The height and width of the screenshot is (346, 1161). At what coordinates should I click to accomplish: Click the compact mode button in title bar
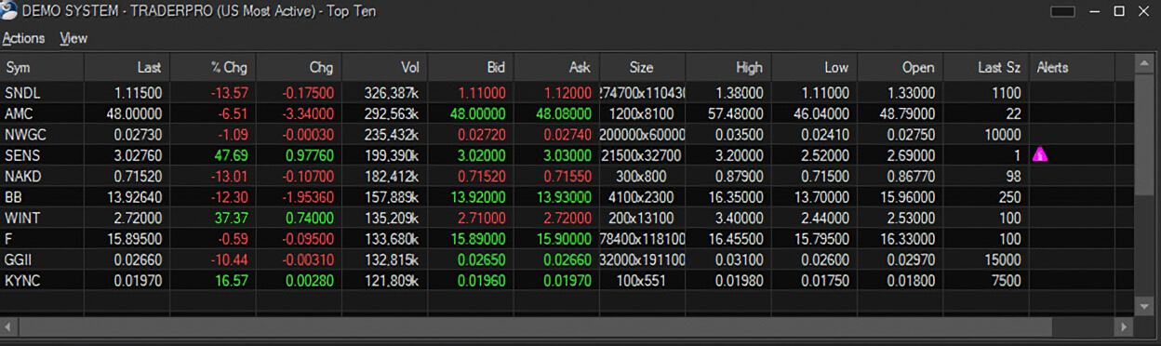[1063, 11]
